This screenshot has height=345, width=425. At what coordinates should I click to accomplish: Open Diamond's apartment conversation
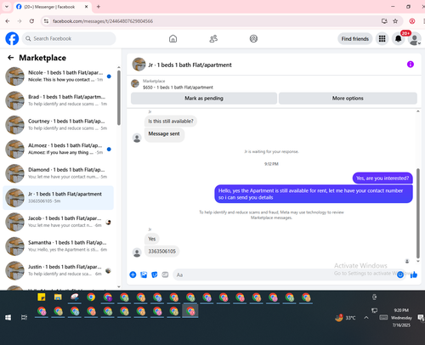tap(58, 173)
